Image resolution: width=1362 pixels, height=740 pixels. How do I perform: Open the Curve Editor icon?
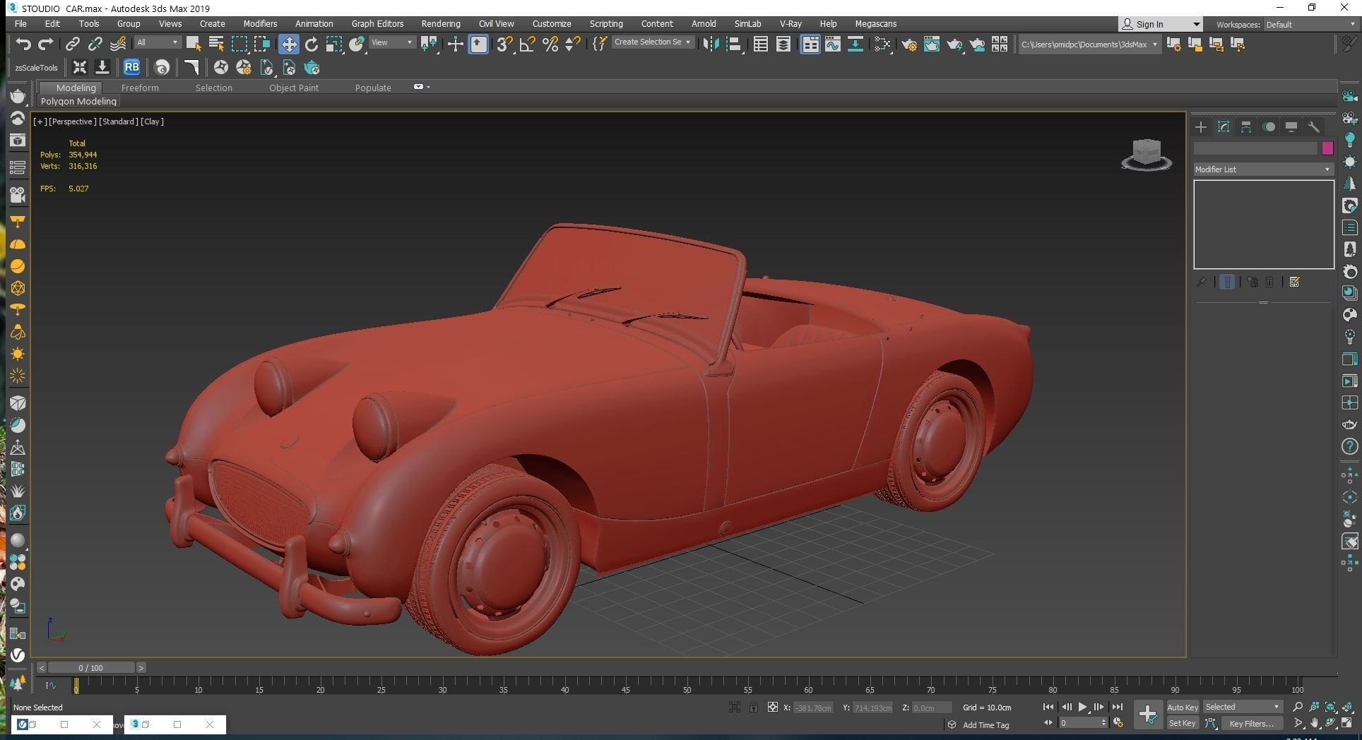[x=833, y=44]
